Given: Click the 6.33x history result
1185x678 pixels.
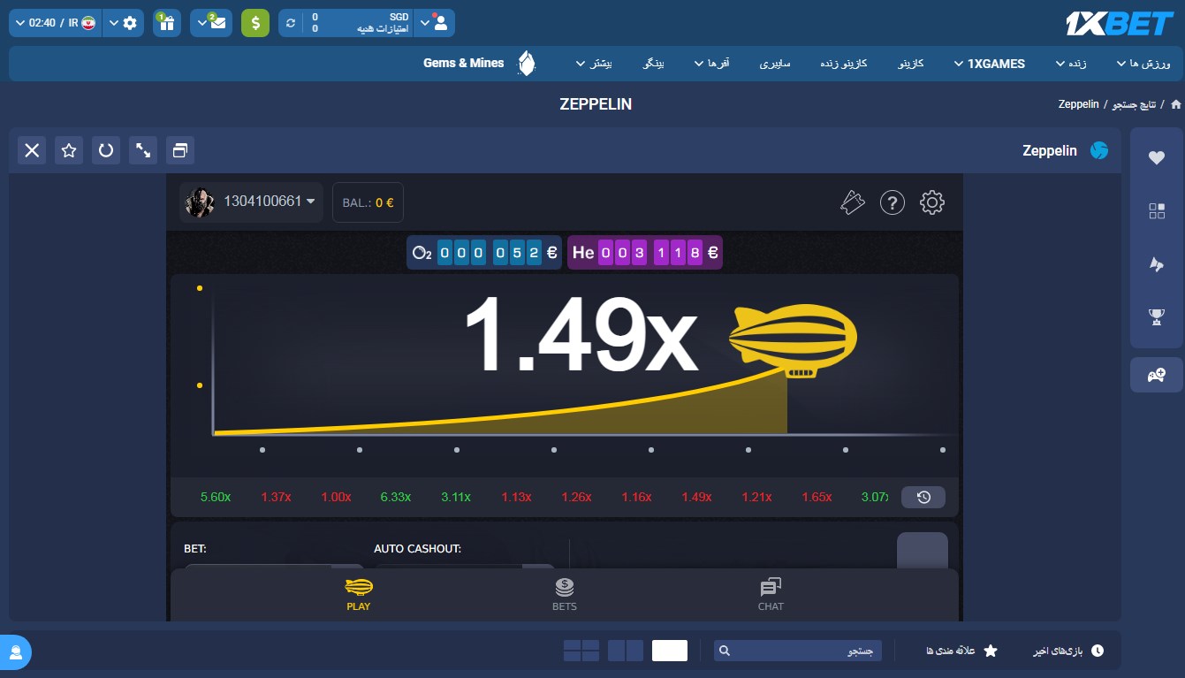Looking at the screenshot, I should 396,497.
